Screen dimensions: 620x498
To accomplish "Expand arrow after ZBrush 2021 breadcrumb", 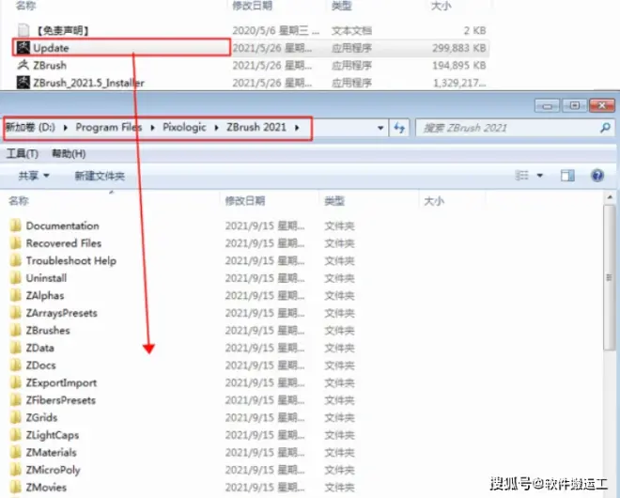I will coord(297,128).
